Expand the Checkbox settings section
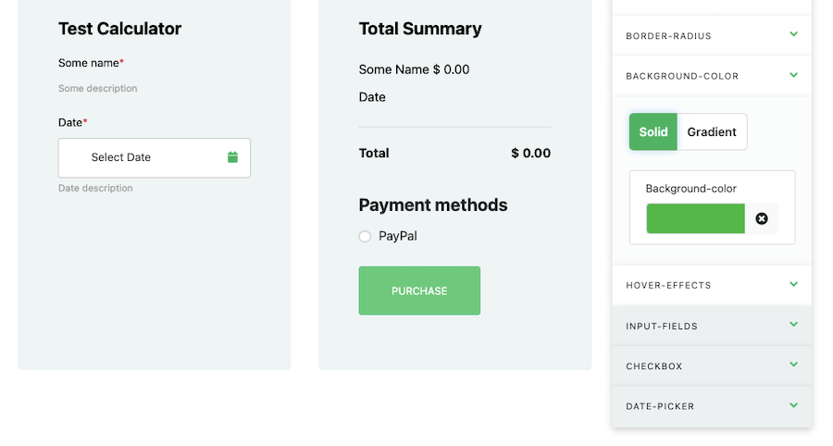The width and height of the screenshot is (833, 446). (x=712, y=365)
